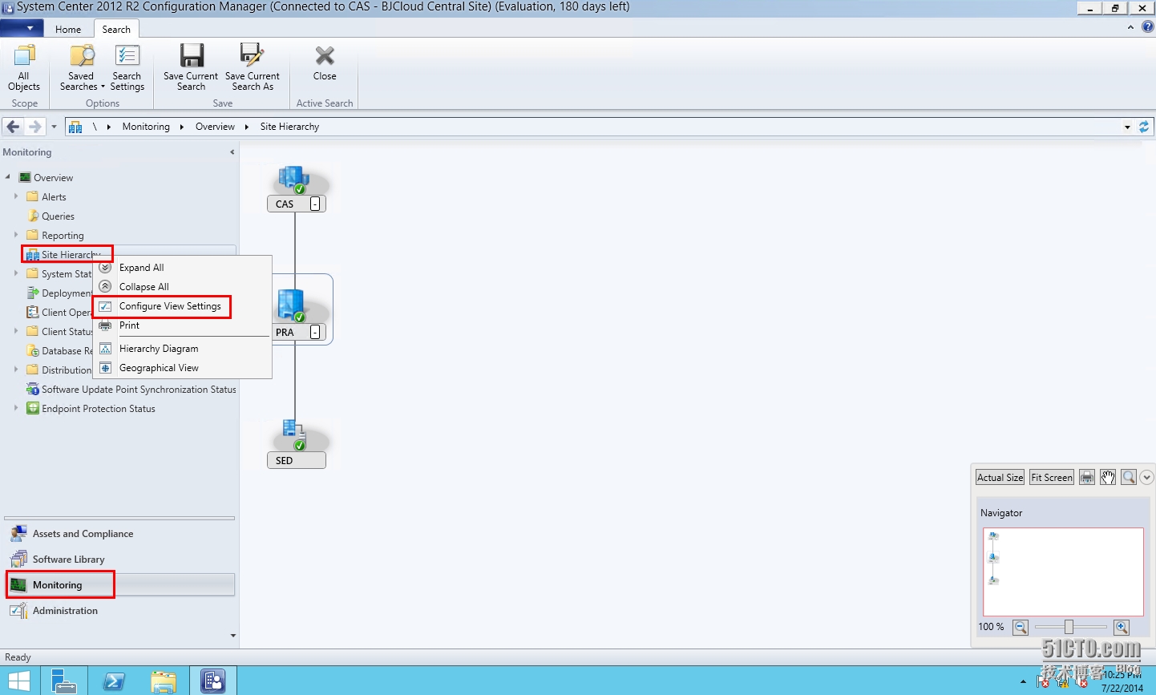
Task: Expand the Reporting folder node
Action: tap(16, 235)
